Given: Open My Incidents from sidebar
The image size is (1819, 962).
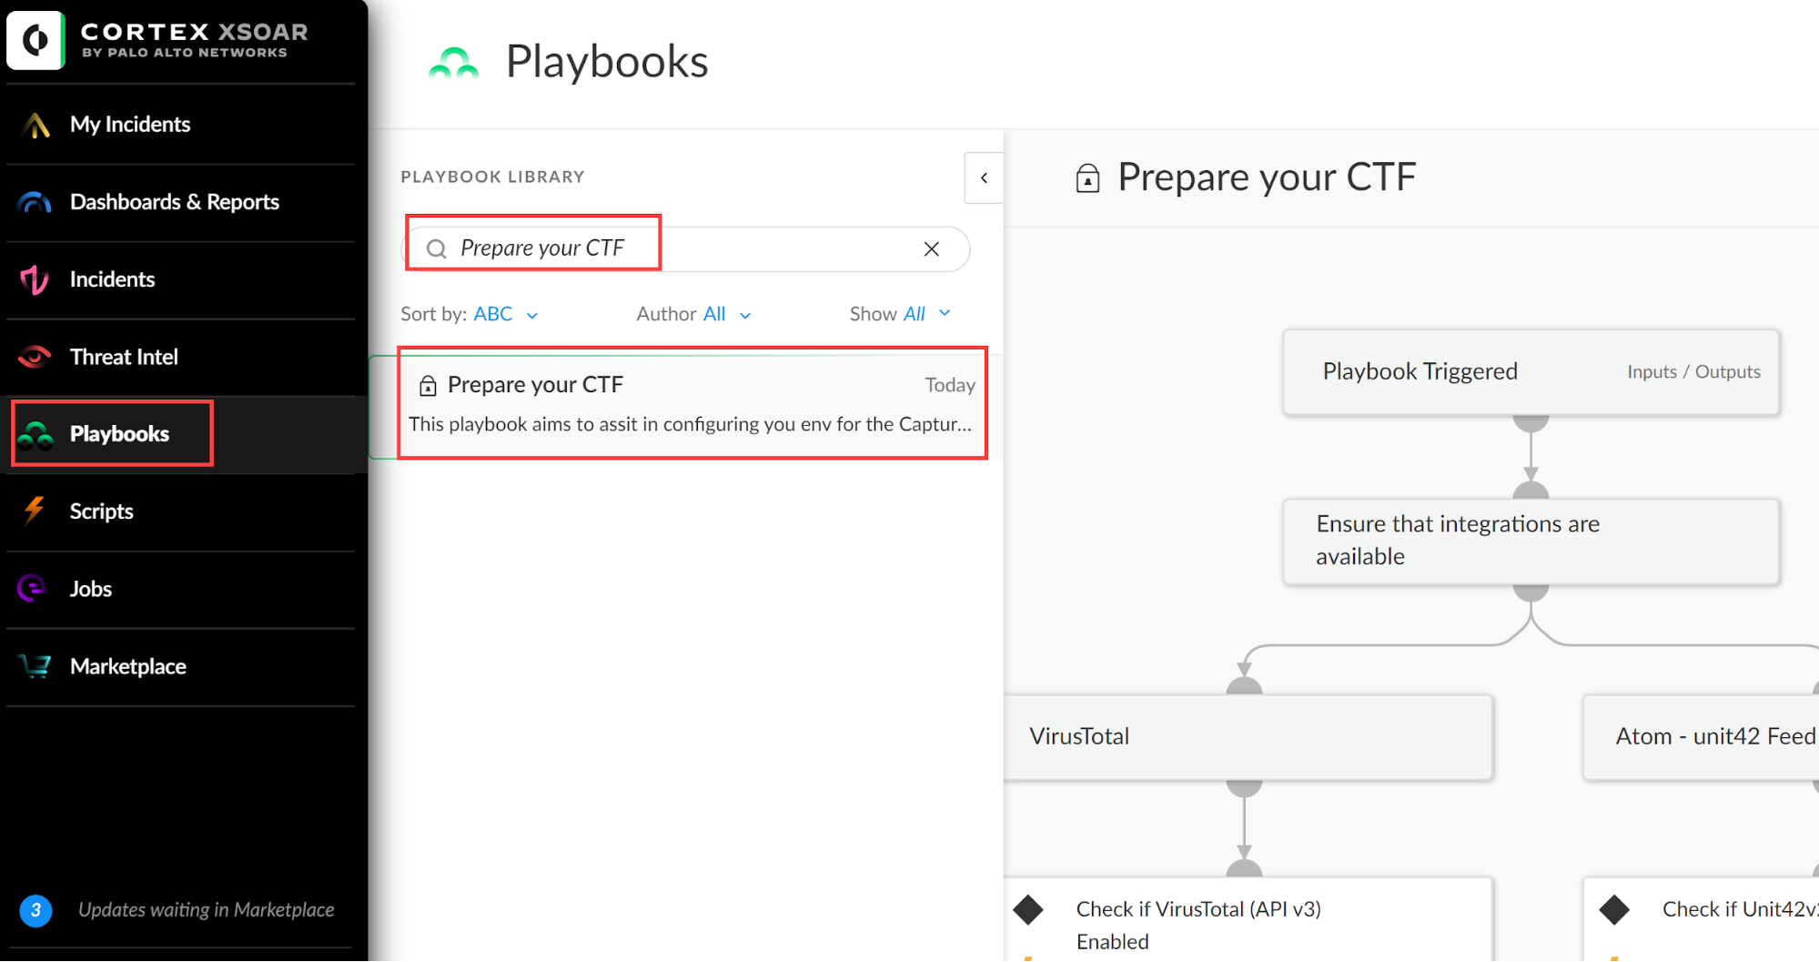Looking at the screenshot, I should pos(130,125).
